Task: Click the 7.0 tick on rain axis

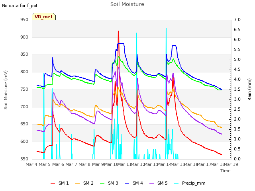Action: click(x=237, y=20)
